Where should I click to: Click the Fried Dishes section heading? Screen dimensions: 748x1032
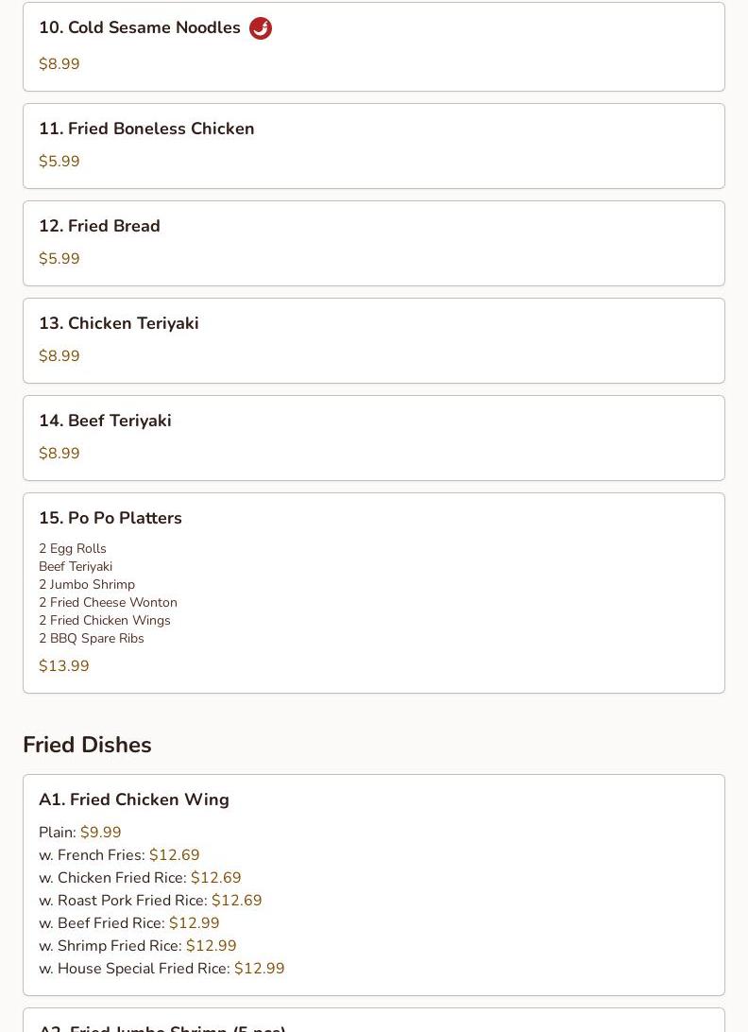pos(88,745)
